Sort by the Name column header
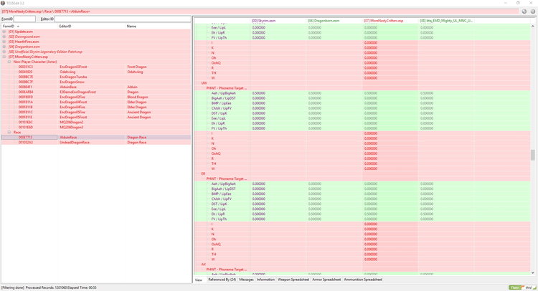 pos(158,26)
